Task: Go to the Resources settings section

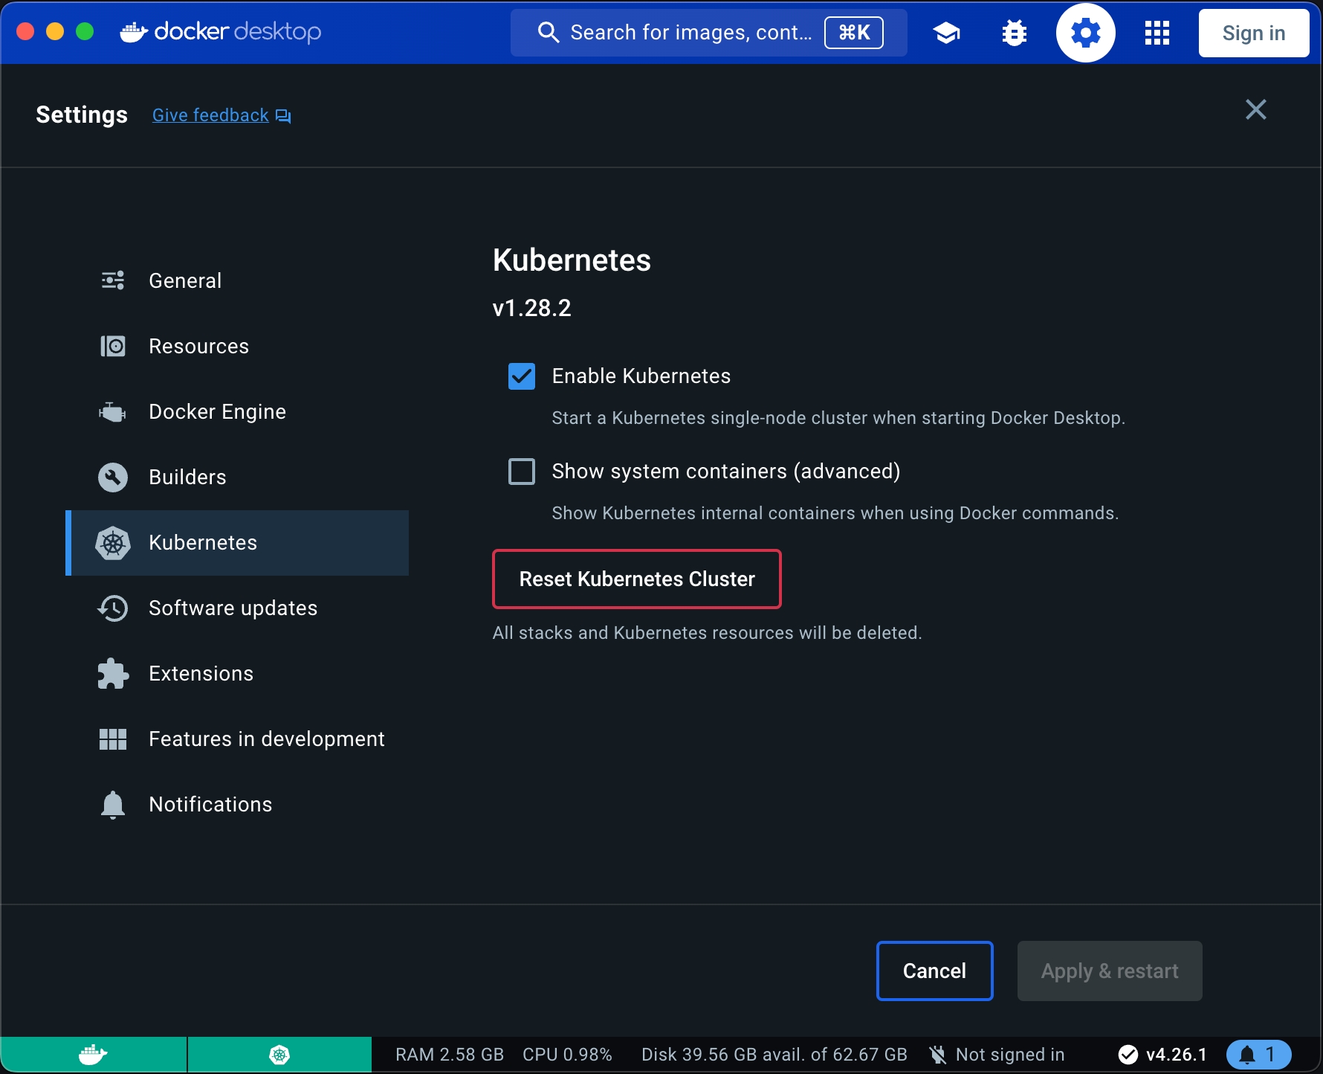Action: [198, 347]
